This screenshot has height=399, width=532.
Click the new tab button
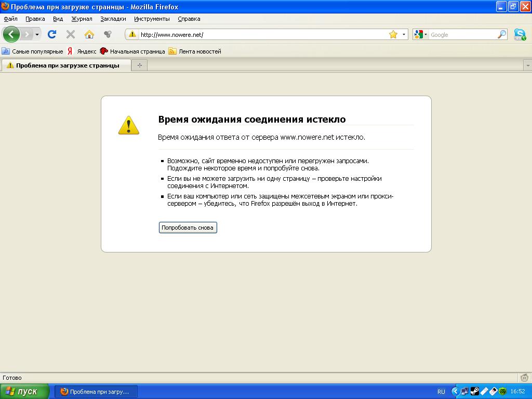tap(139, 65)
